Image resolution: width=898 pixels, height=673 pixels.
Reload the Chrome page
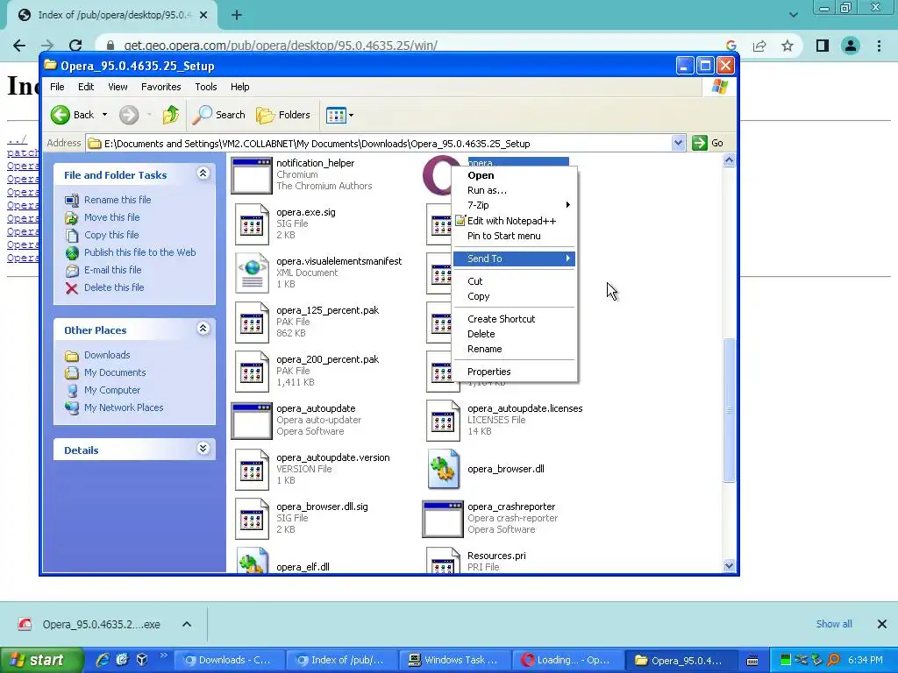75,46
